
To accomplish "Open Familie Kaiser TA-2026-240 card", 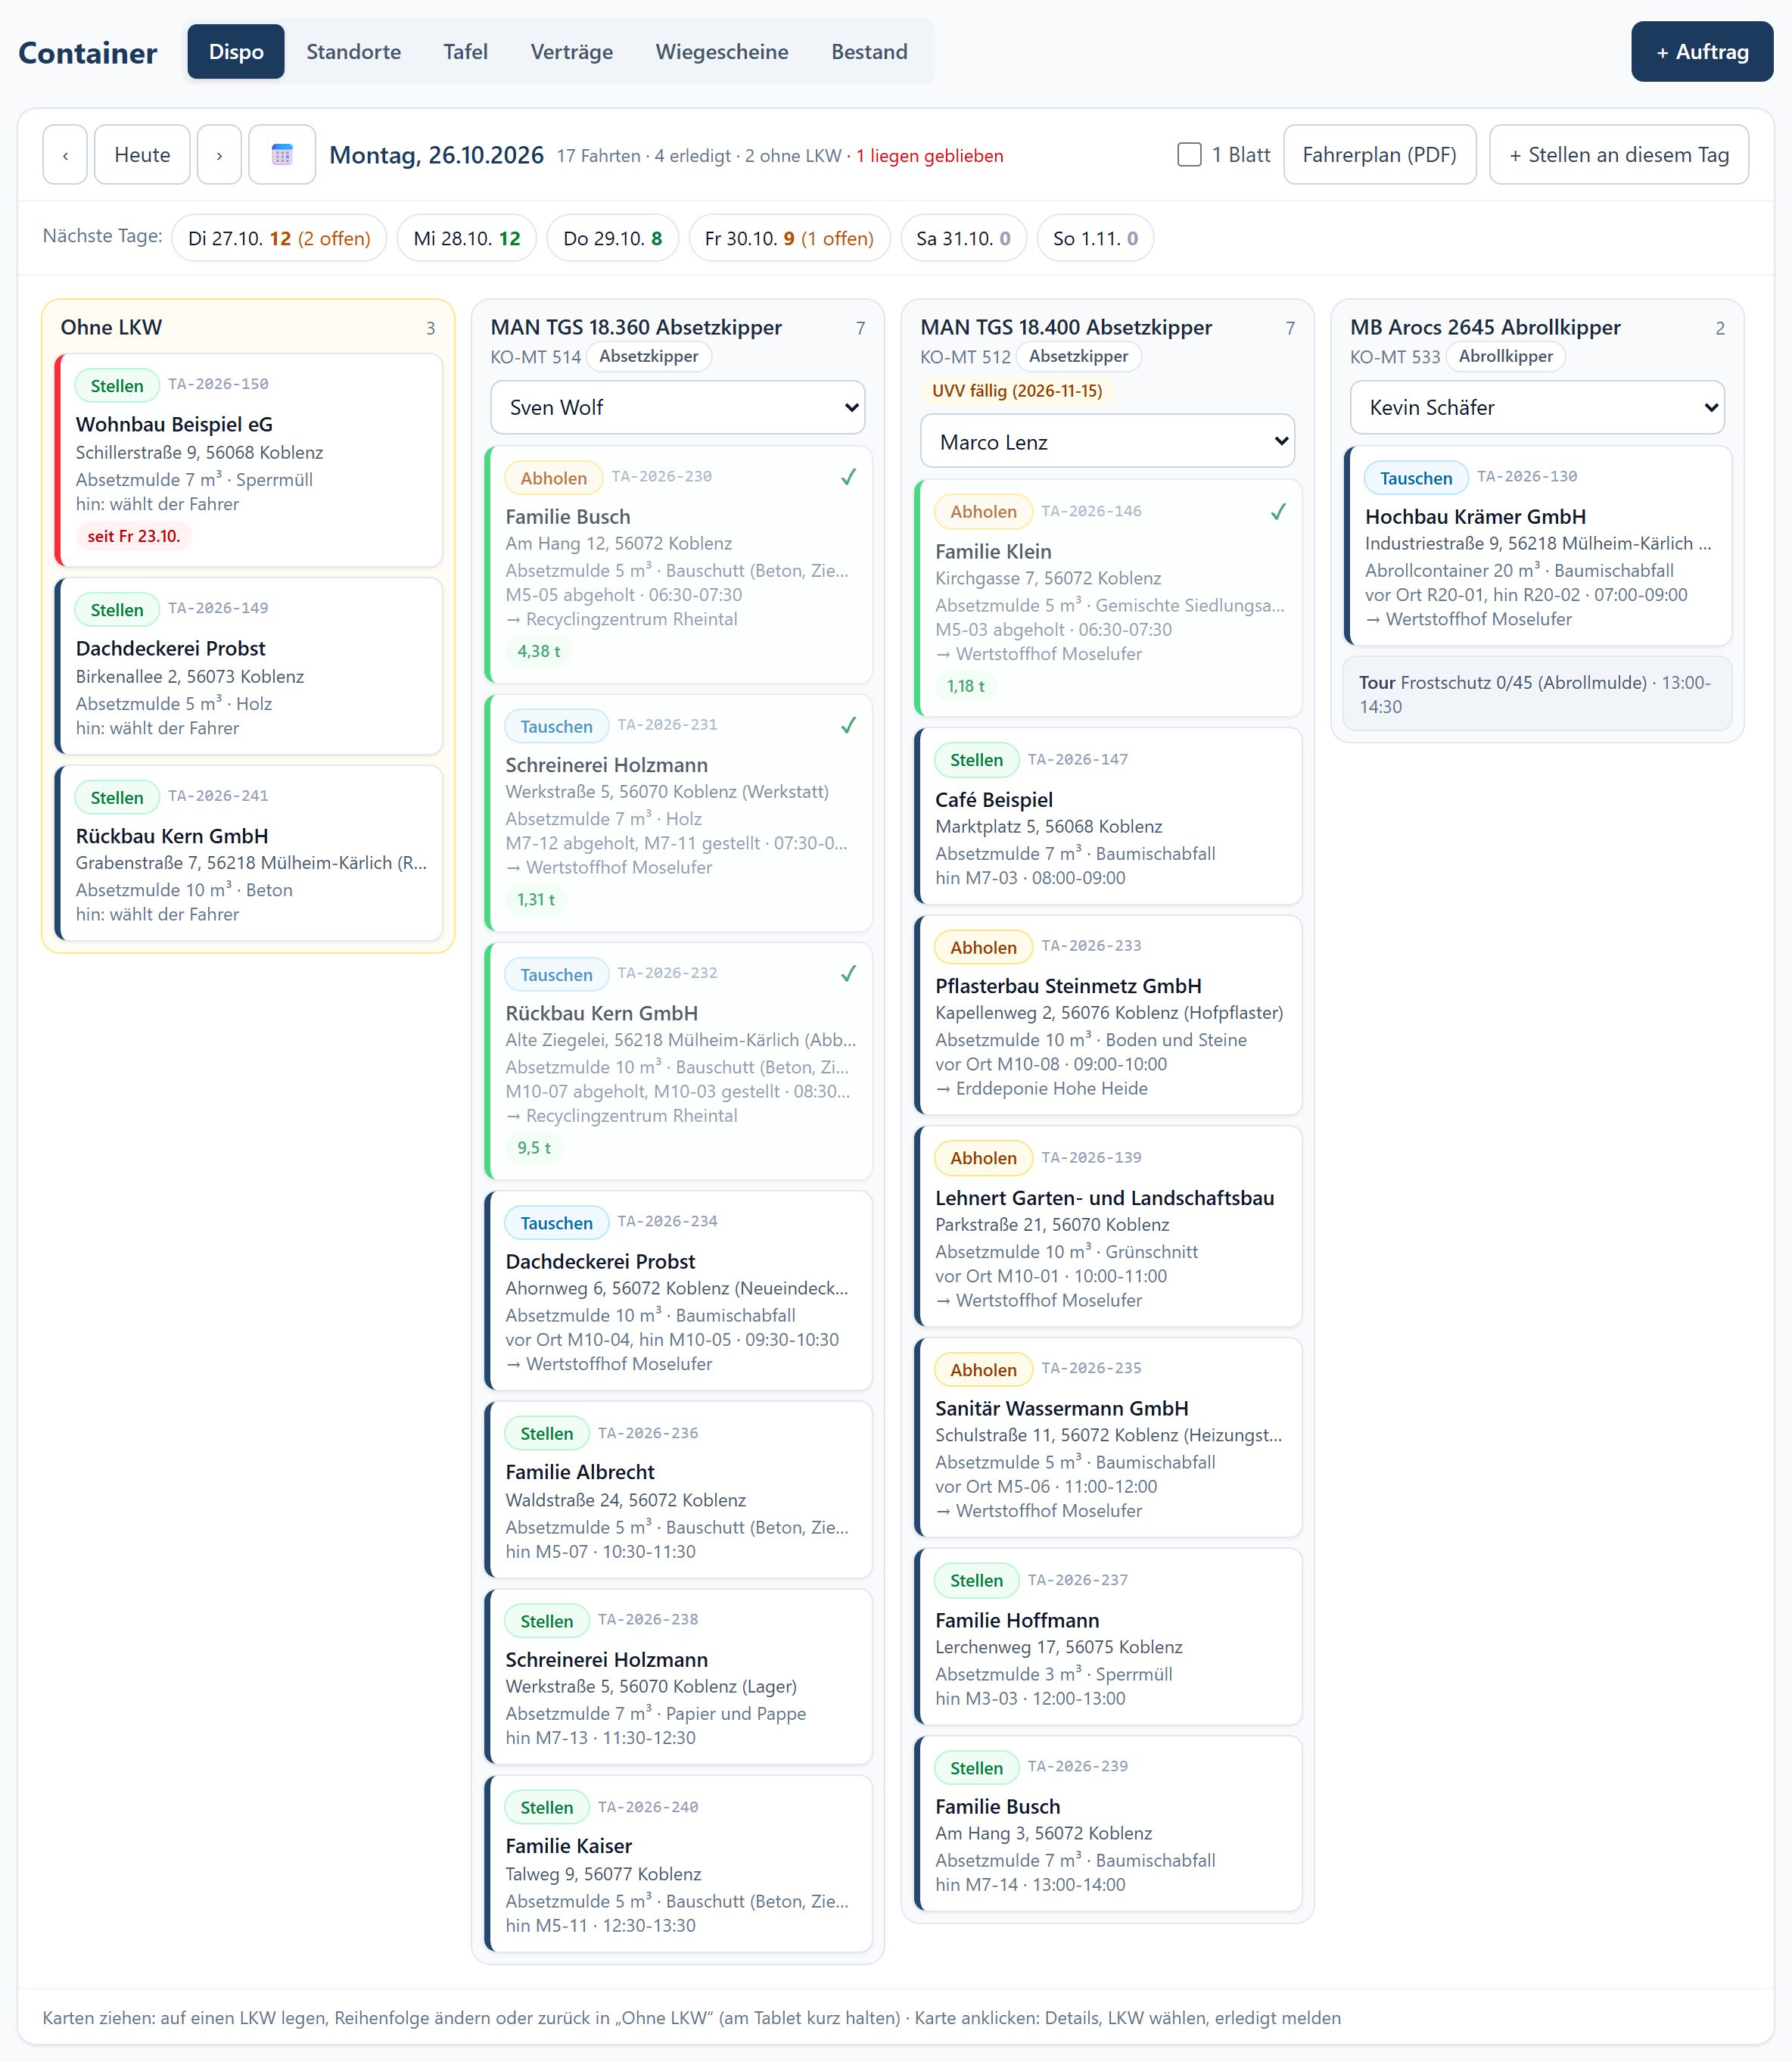I will 679,1864.
